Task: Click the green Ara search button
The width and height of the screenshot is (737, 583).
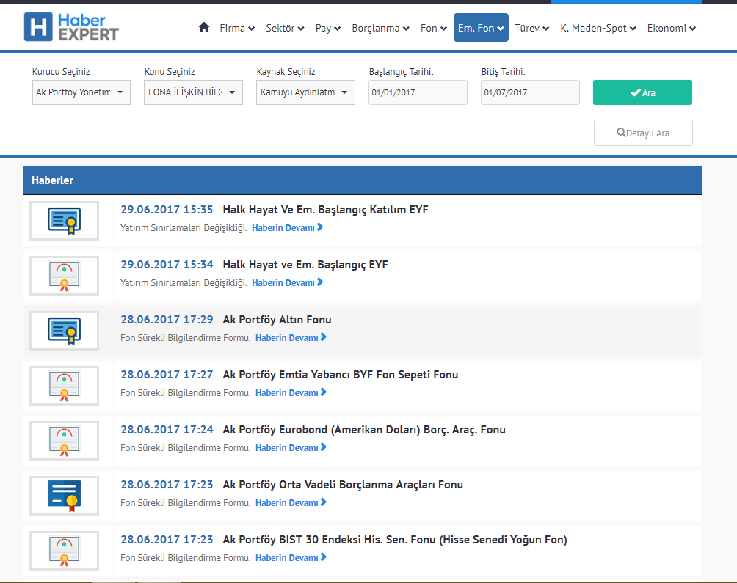Action: [642, 92]
